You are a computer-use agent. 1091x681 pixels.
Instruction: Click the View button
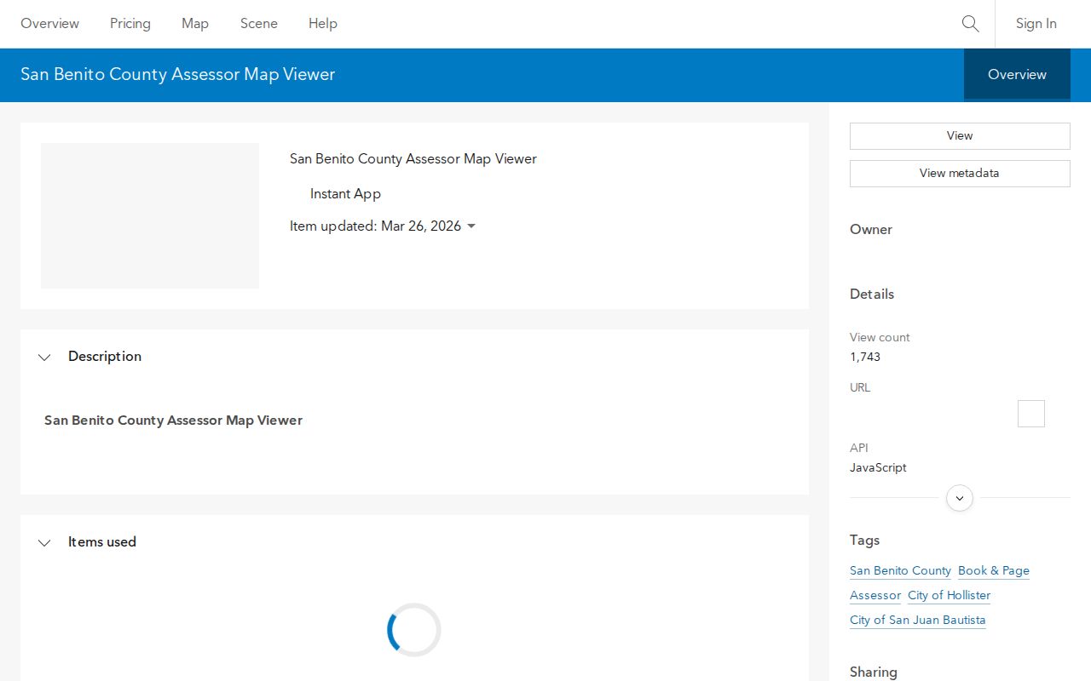(960, 136)
